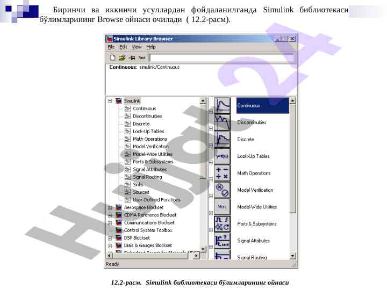
Task: Select Continuous in the library tree
Action: (x=145, y=108)
